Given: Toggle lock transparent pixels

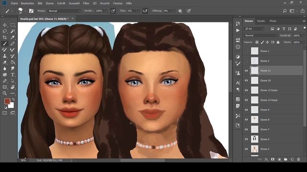Looking at the screenshot, I should [257, 42].
